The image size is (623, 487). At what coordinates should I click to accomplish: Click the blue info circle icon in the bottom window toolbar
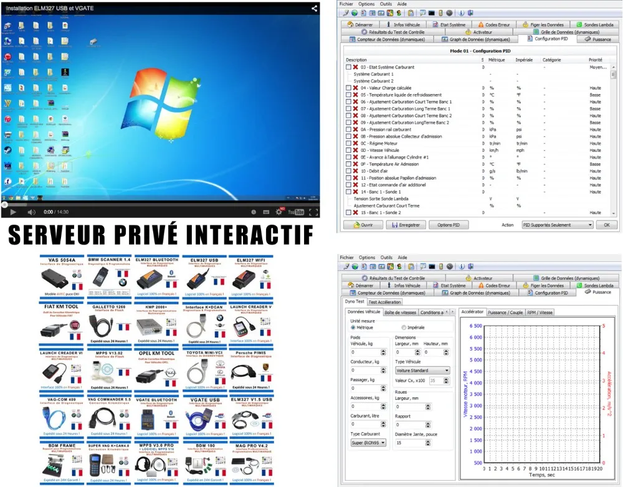[462, 267]
